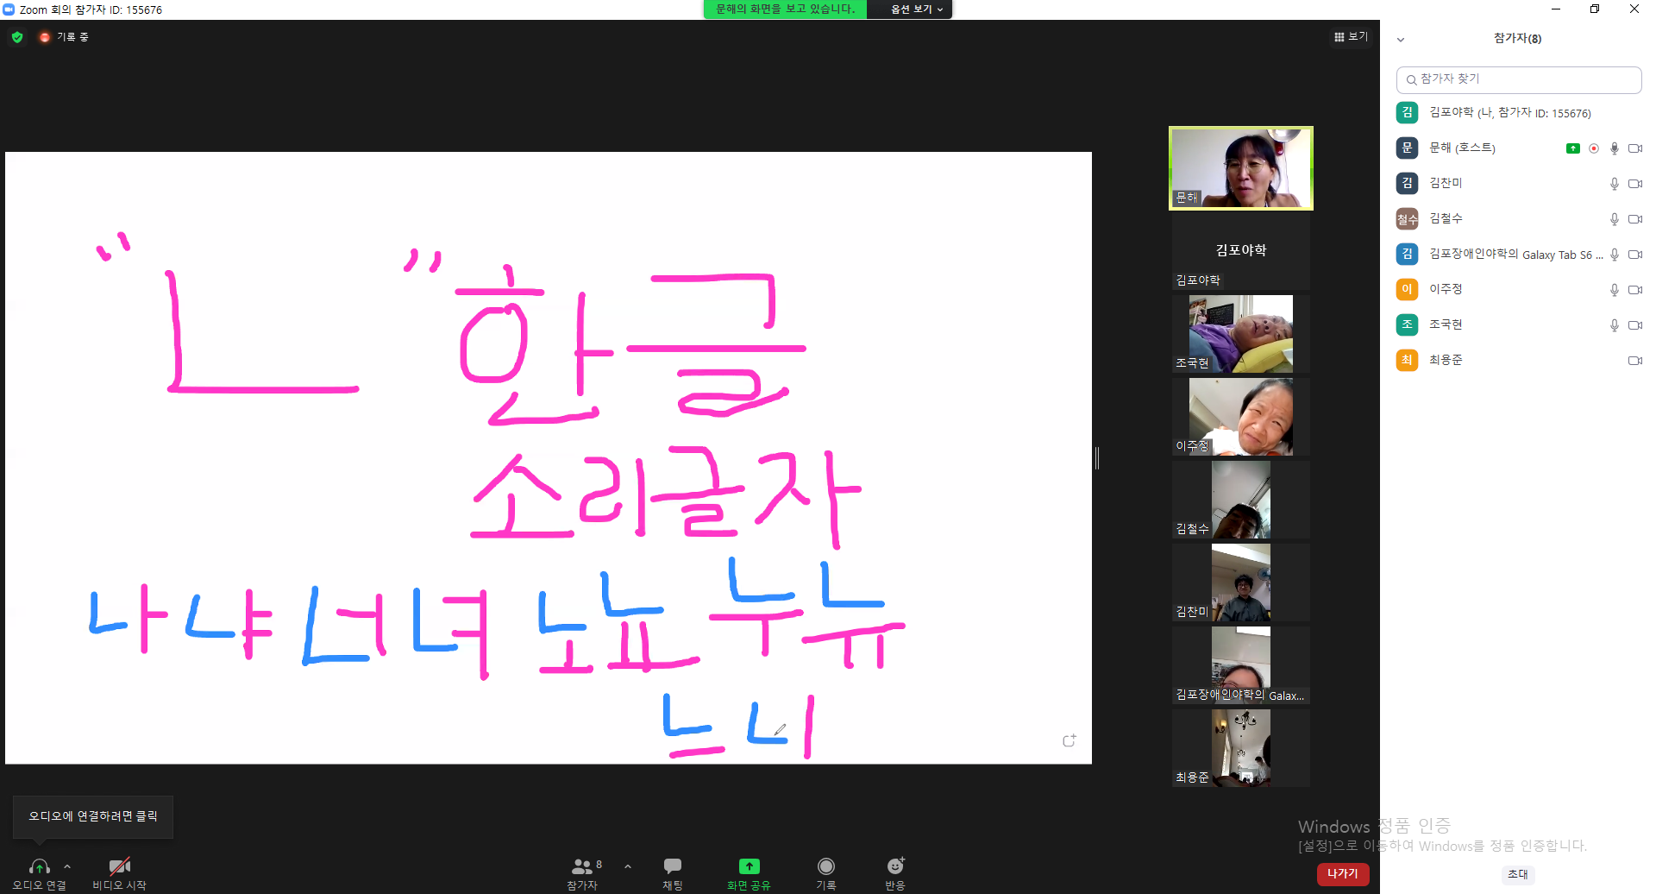Image resolution: width=1656 pixels, height=894 pixels.
Task: Click the 초대 invite button
Action: click(1517, 874)
